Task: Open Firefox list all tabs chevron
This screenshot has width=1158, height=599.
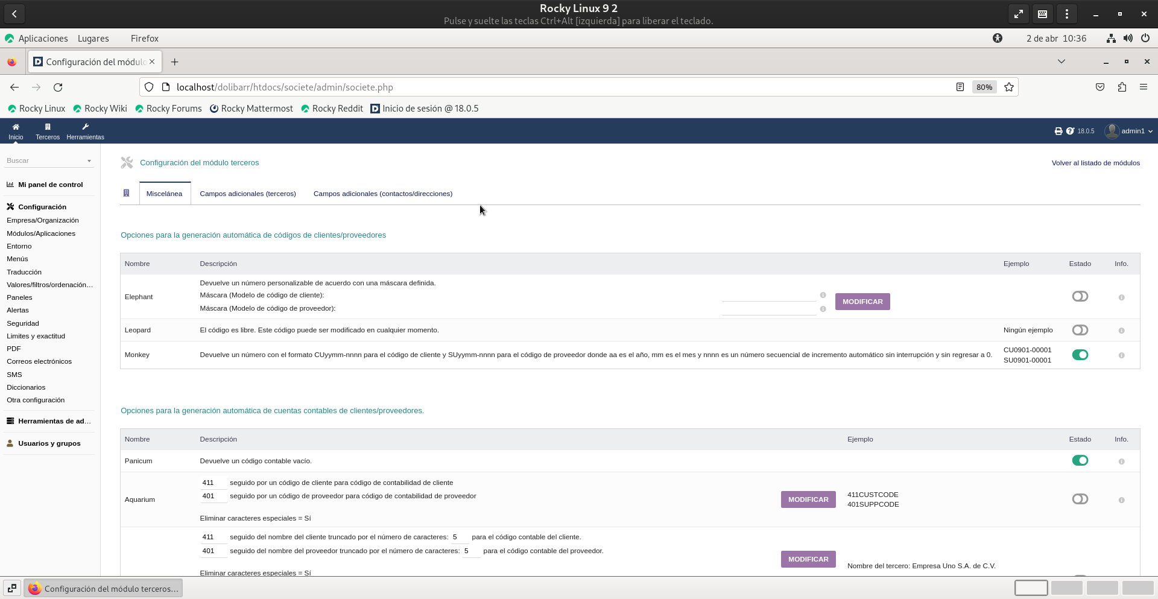Action: pyautogui.click(x=1061, y=62)
